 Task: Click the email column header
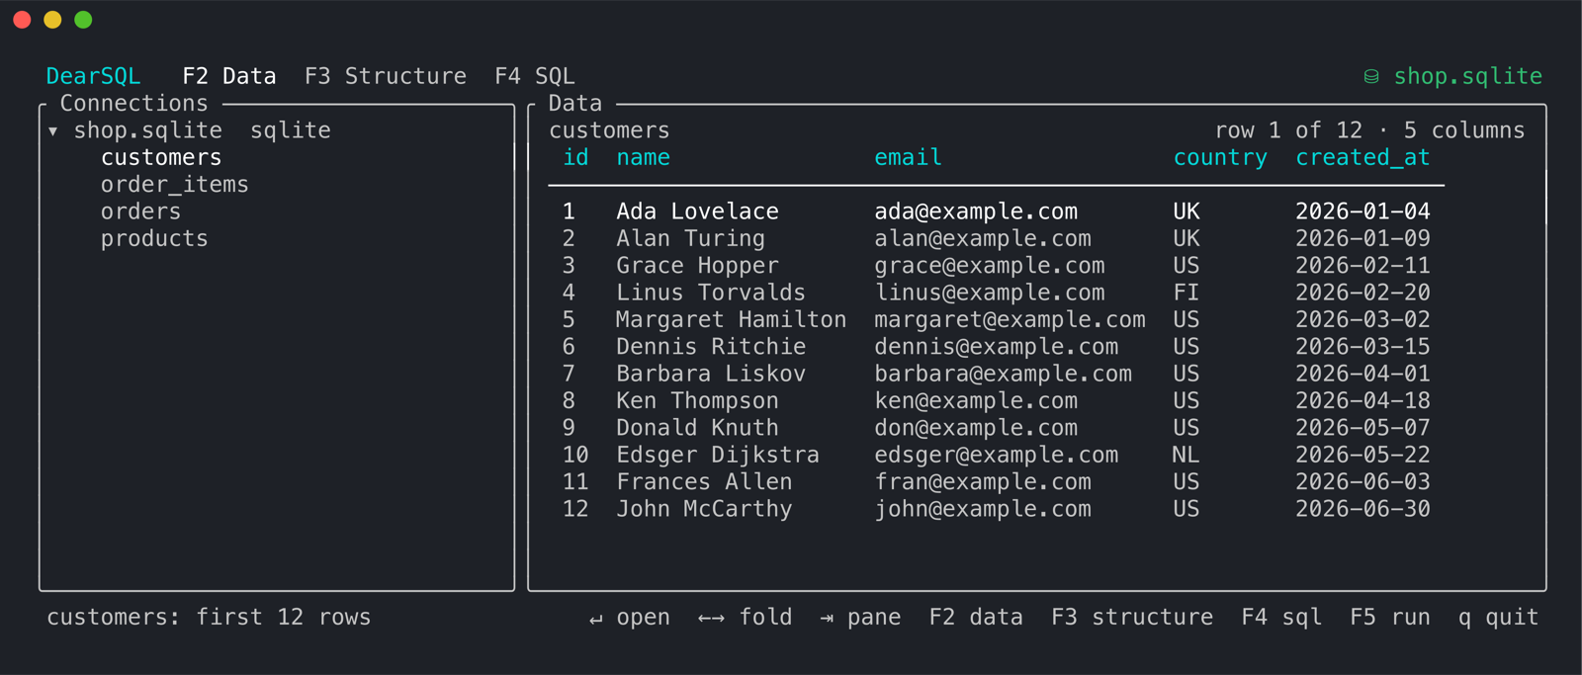point(908,157)
